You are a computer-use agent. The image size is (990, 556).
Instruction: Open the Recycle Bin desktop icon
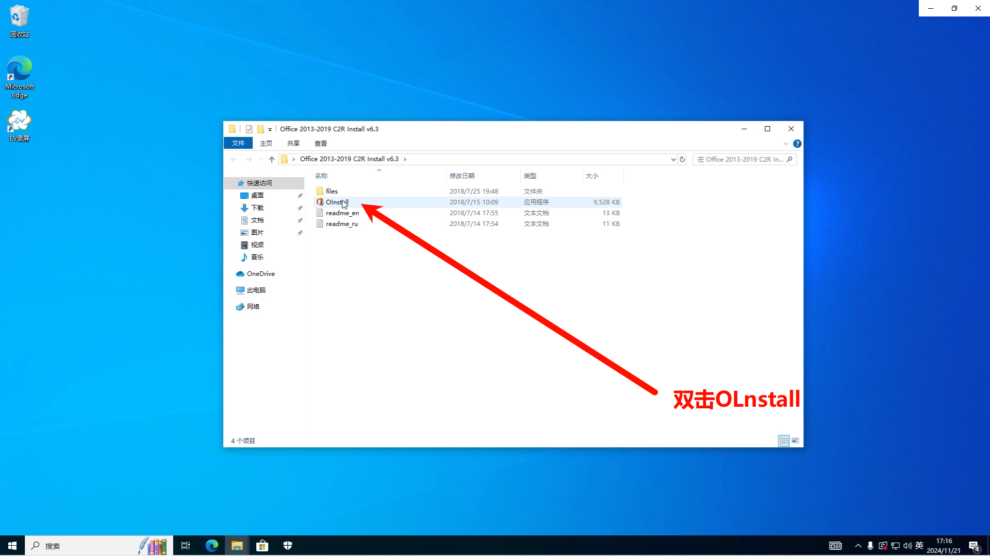[x=20, y=22]
